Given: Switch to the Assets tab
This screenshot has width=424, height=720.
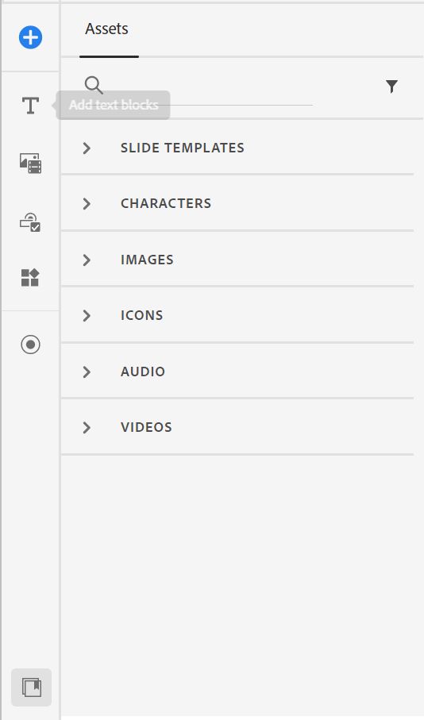Looking at the screenshot, I should [106, 29].
